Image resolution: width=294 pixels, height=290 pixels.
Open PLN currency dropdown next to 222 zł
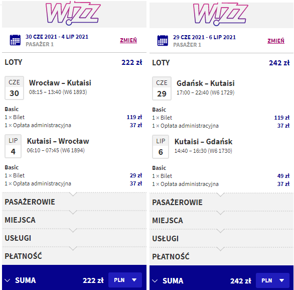coord(125,280)
